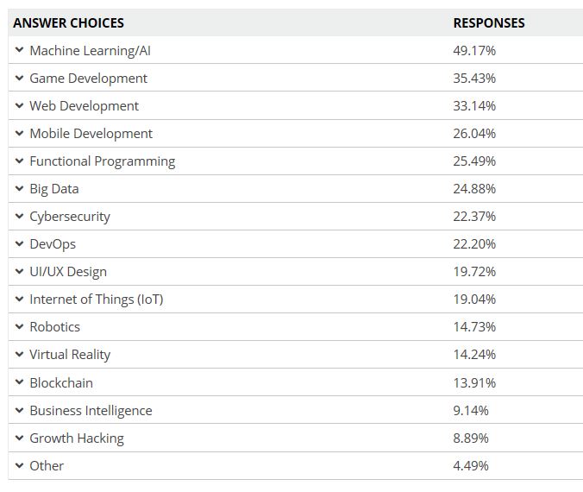Toggle Business Intelligence row arrow
583x492 pixels.
(x=19, y=410)
